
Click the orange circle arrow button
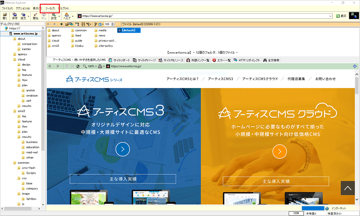point(279,151)
